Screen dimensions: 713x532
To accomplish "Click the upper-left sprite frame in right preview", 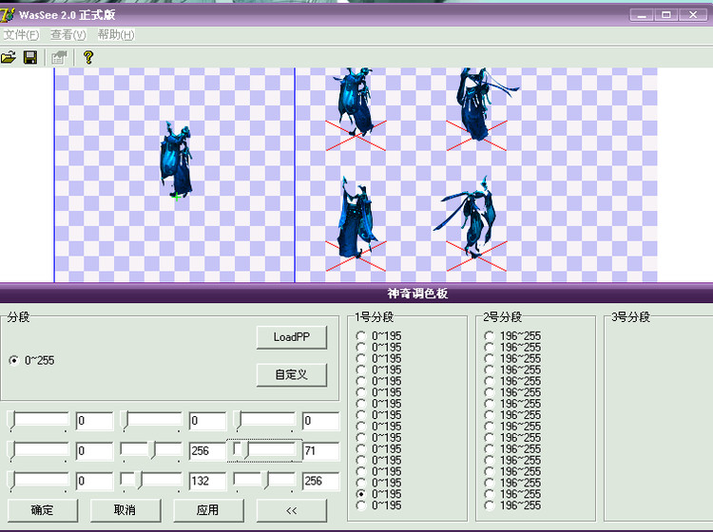I will point(356,104).
